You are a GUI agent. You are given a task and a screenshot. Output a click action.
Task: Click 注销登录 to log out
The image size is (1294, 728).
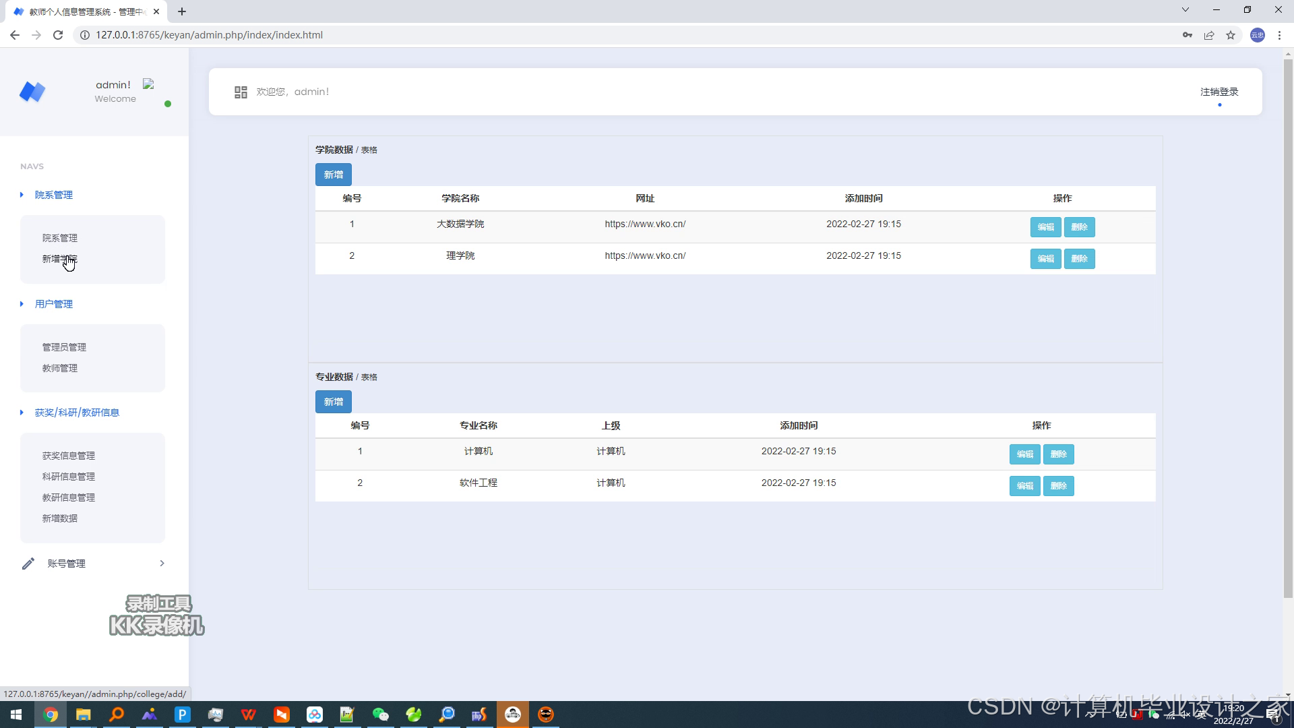(x=1219, y=92)
